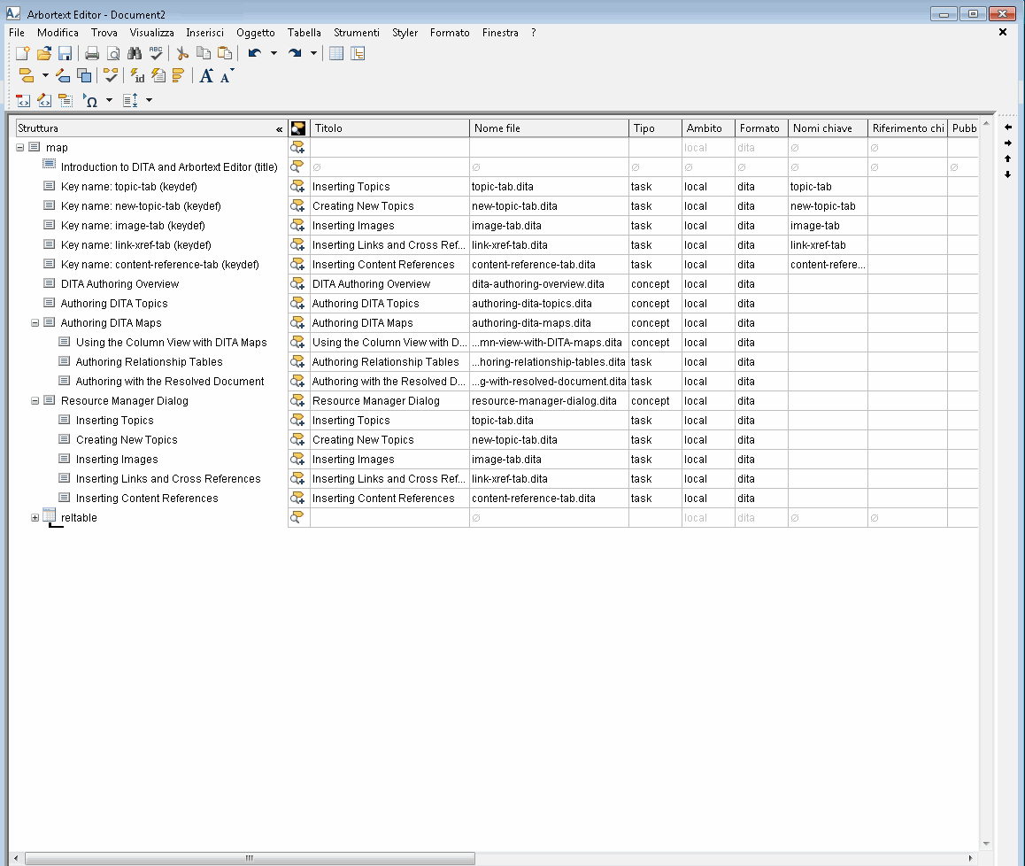This screenshot has height=866, width=1025.
Task: Click the tags checkmark validate icon
Action: point(112,76)
